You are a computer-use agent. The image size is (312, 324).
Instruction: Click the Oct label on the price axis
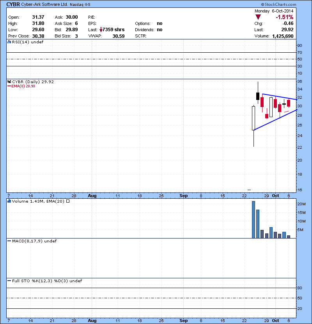point(275,196)
